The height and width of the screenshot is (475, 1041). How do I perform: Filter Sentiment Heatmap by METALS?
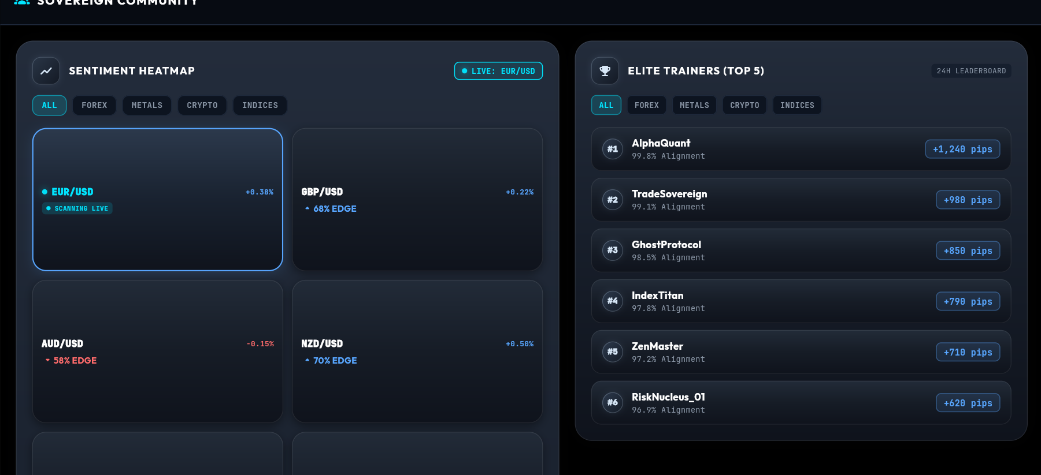click(147, 105)
